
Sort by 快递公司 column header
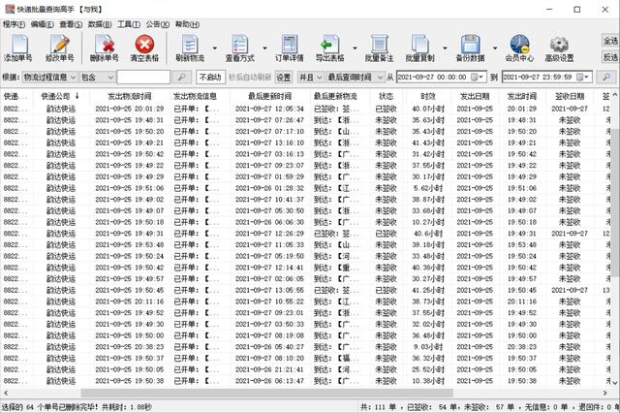click(60, 96)
